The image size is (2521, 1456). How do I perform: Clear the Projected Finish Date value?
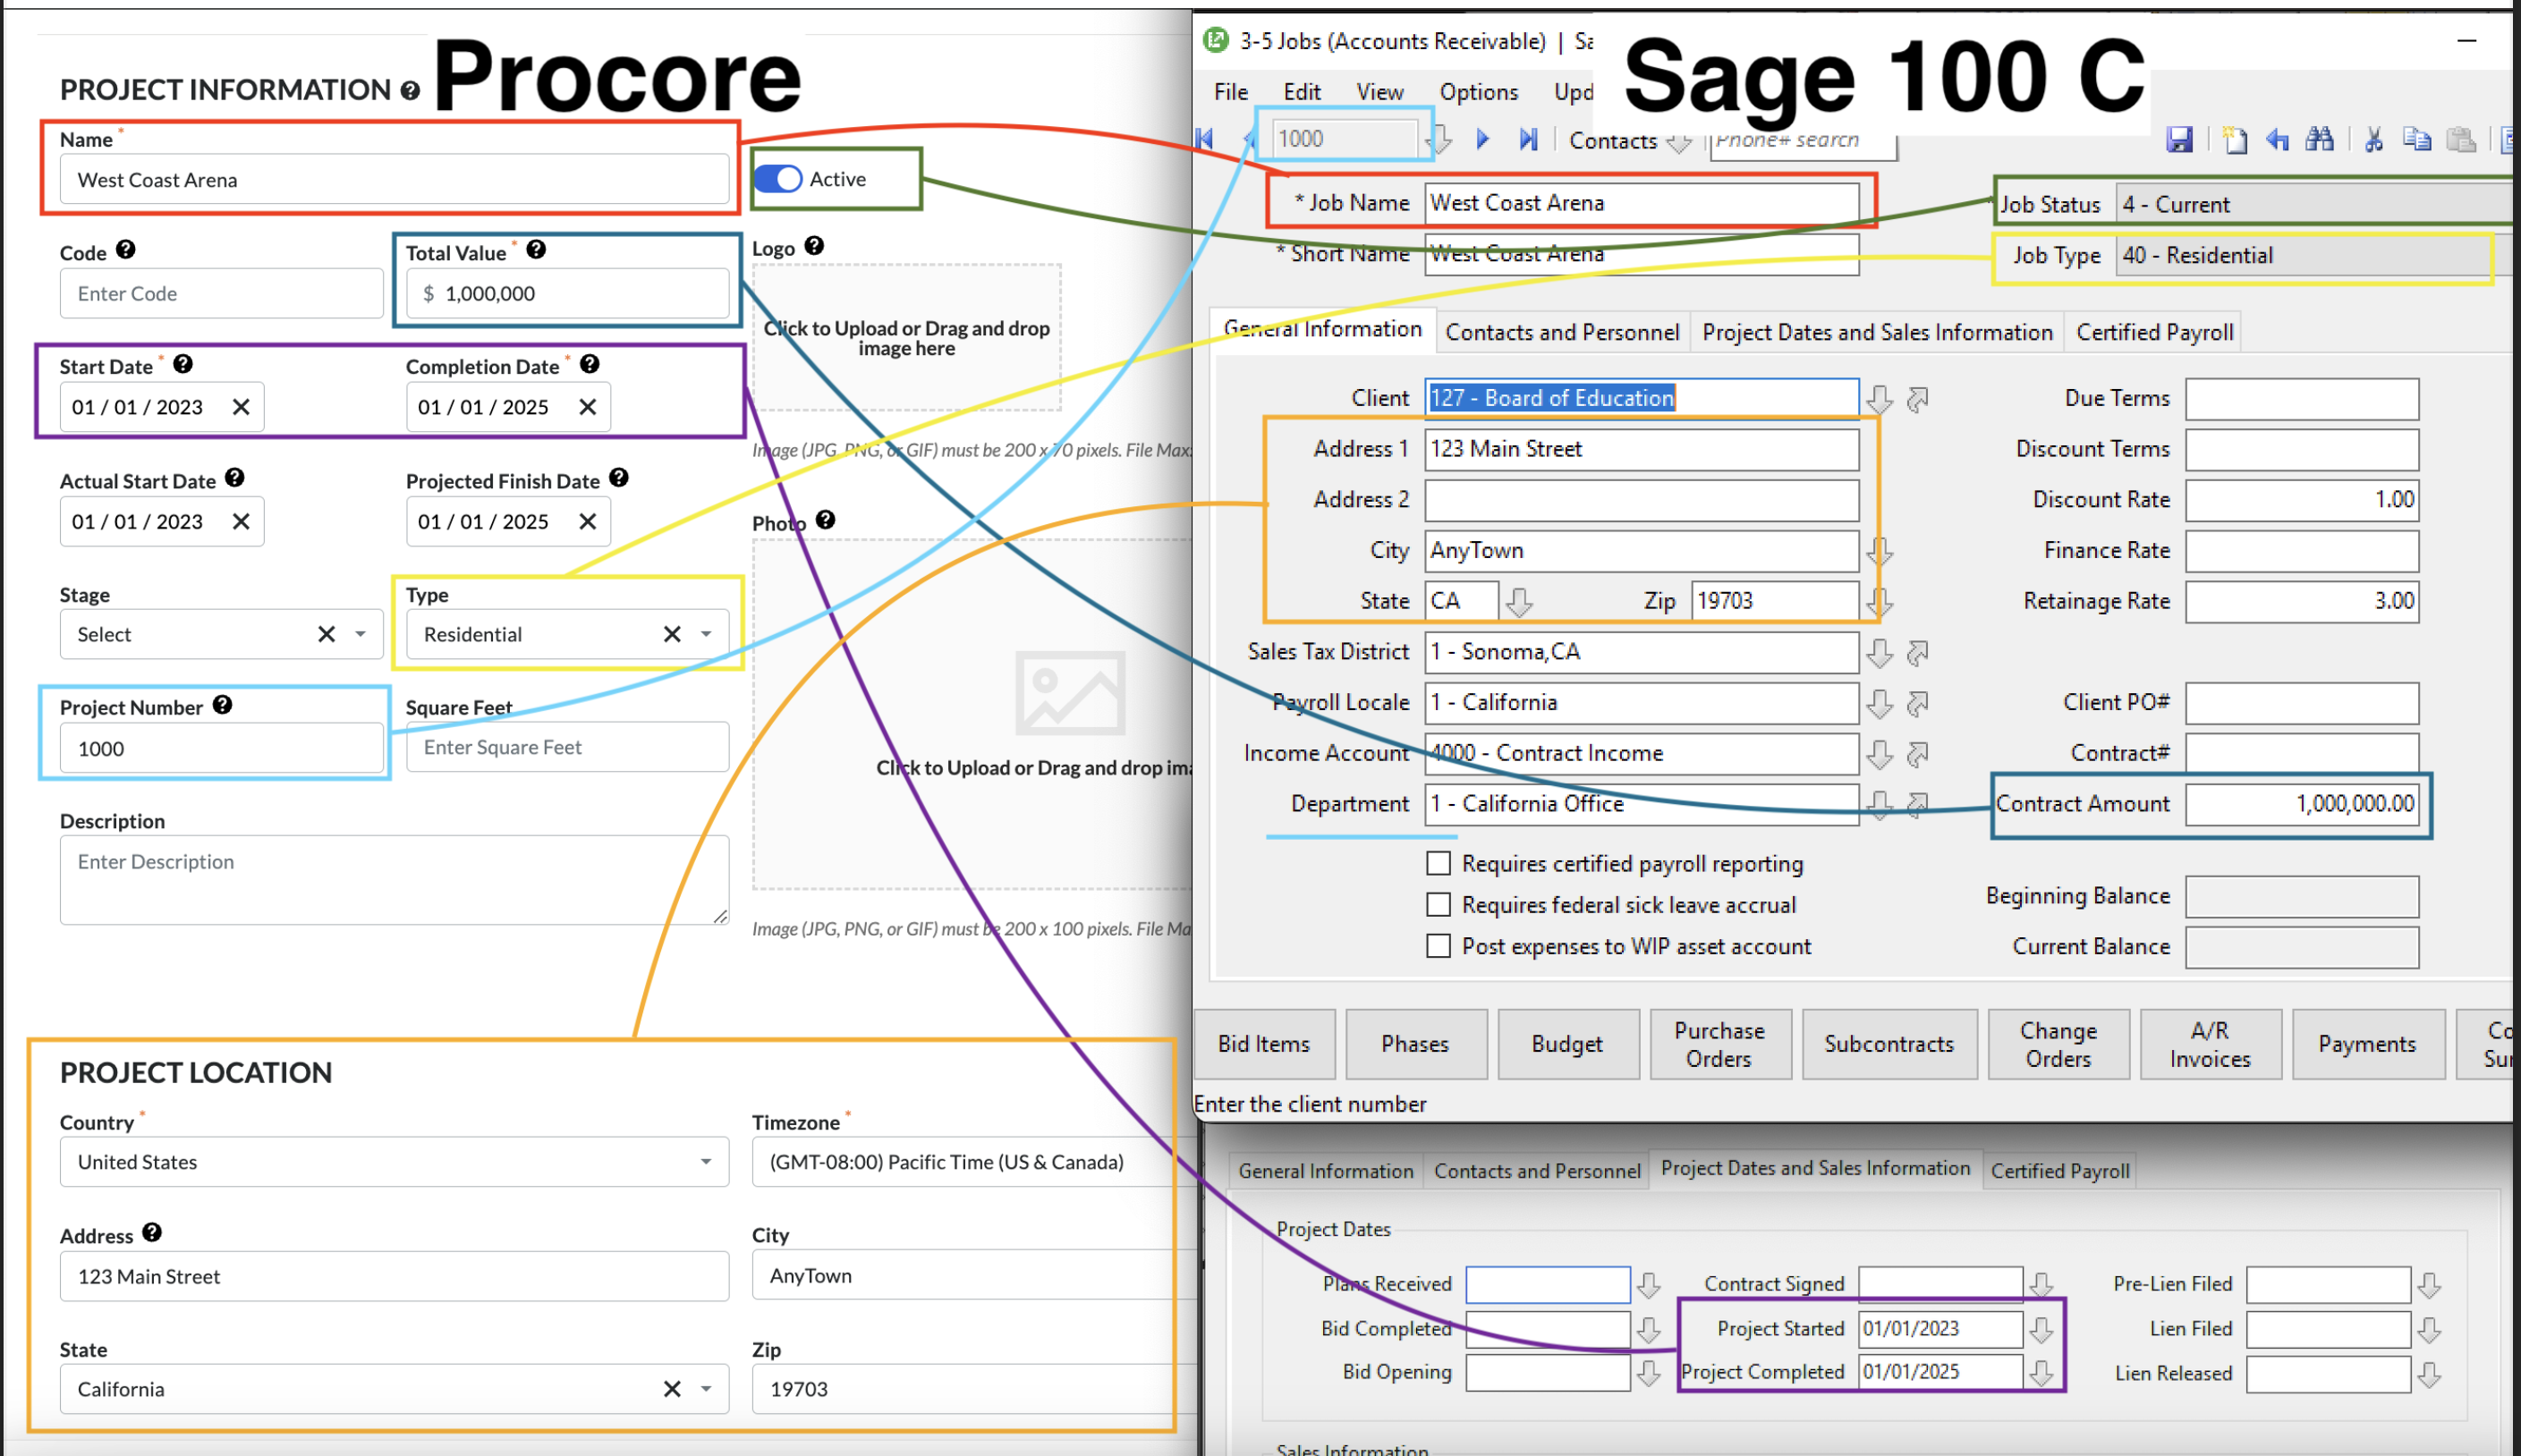pos(588,521)
